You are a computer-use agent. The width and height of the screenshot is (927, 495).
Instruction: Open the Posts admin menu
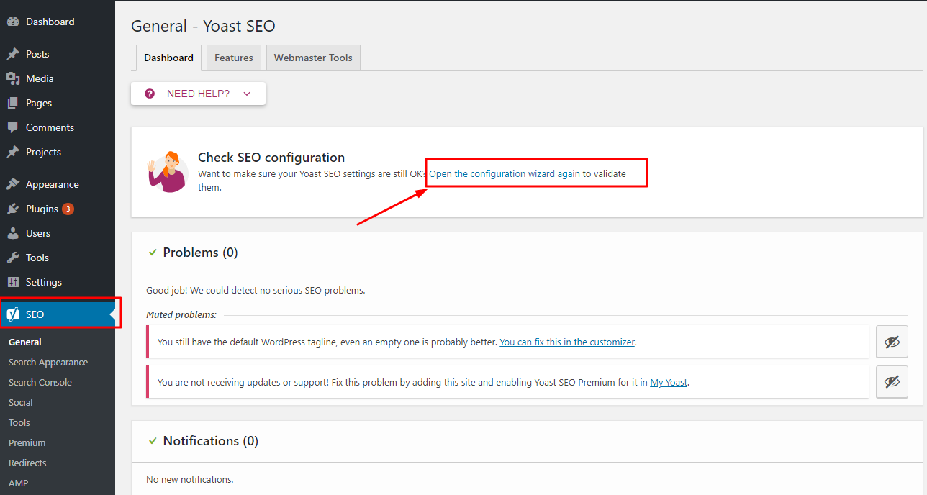[x=58, y=54]
